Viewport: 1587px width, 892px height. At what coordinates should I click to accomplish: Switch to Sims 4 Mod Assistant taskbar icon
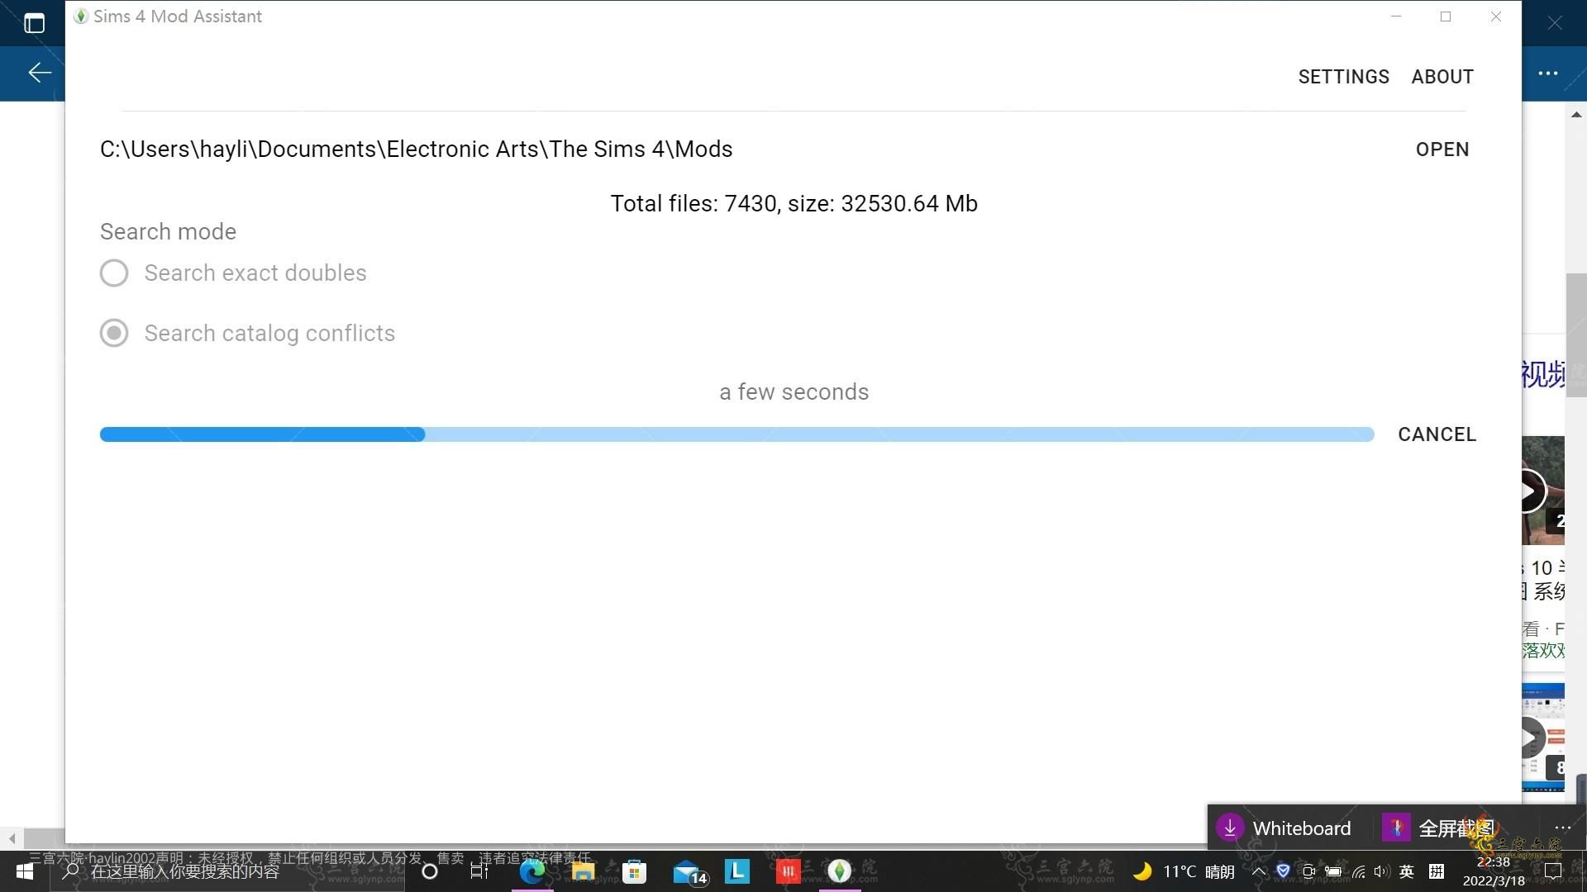point(839,871)
